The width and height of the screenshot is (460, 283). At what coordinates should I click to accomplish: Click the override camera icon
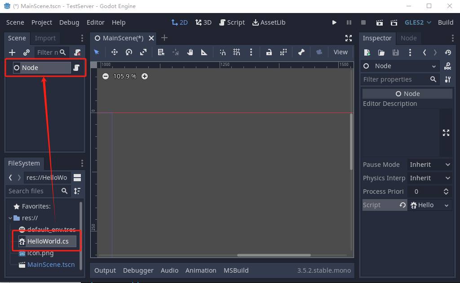pyautogui.click(x=319, y=52)
